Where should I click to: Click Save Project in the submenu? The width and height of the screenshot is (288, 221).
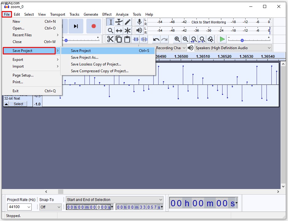108,51
